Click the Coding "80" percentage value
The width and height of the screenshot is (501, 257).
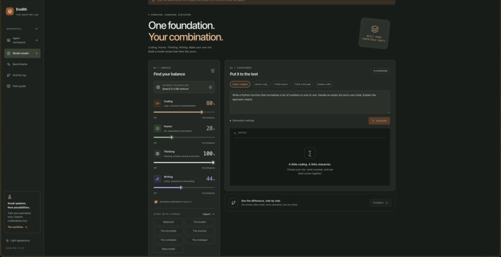[211, 103]
